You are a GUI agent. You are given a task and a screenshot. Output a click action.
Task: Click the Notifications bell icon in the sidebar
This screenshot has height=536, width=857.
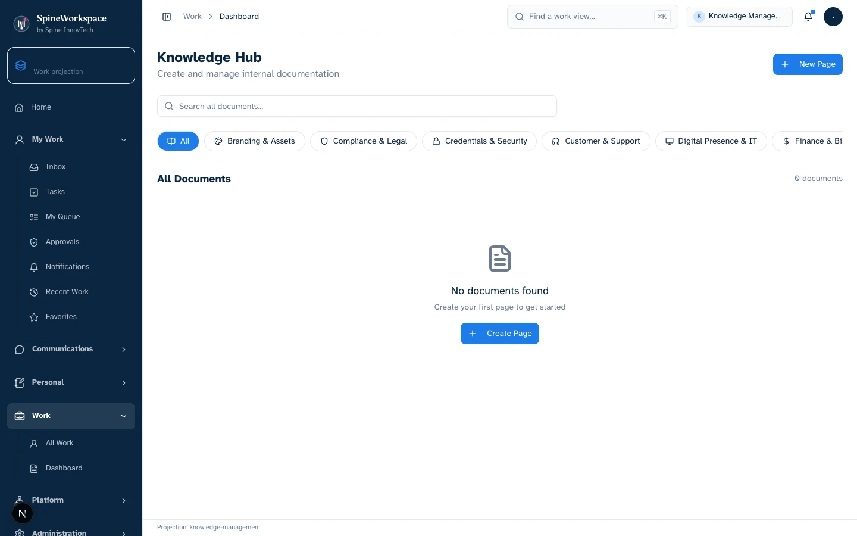click(x=34, y=267)
